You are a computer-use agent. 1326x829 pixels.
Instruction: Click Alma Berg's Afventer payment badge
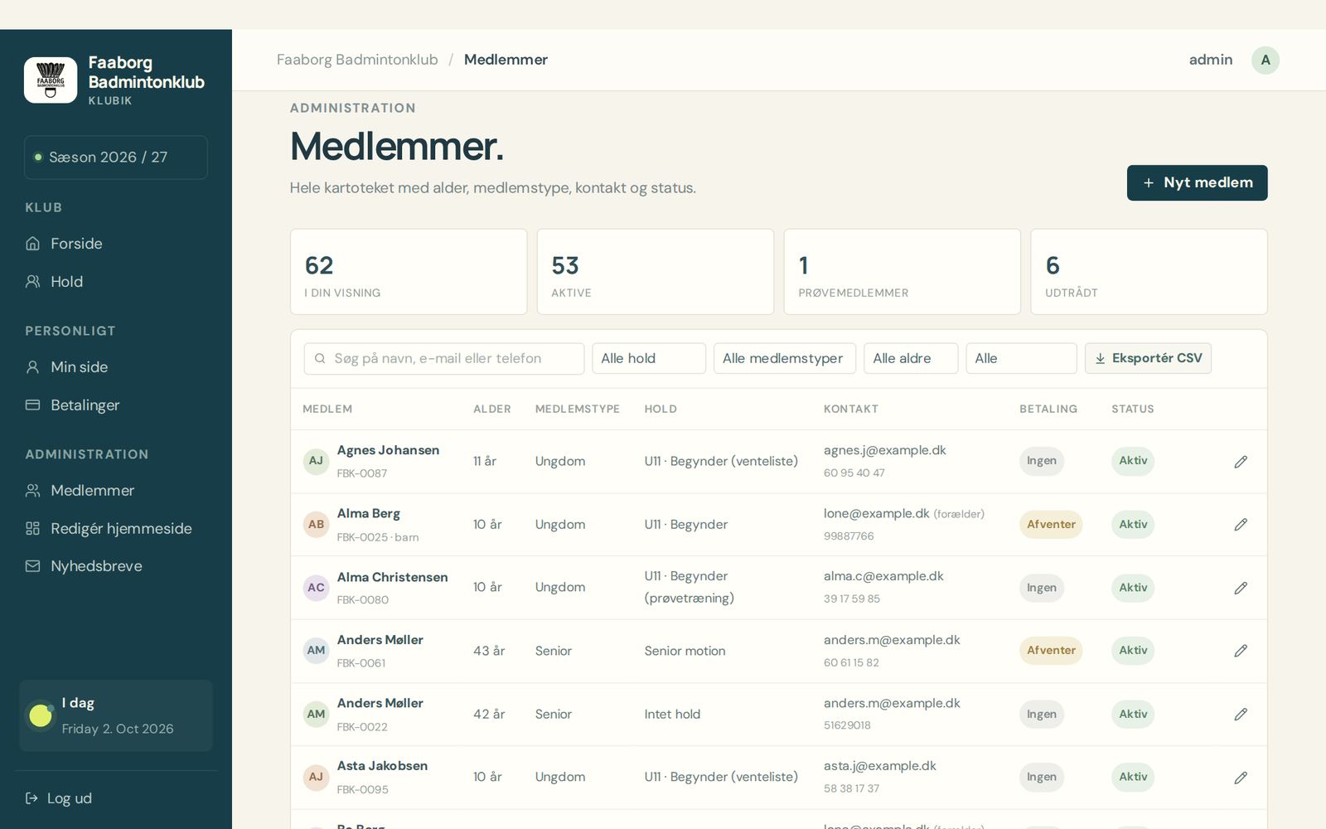click(x=1051, y=525)
